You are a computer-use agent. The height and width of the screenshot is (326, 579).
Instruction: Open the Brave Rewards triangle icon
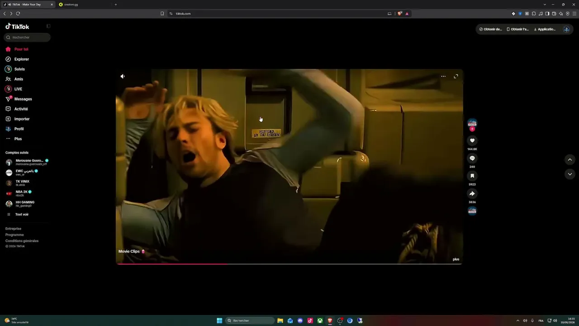[x=407, y=14]
